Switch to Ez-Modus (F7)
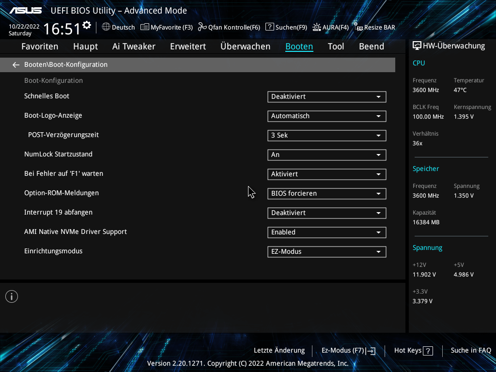Image resolution: width=496 pixels, height=372 pixels. point(349,351)
